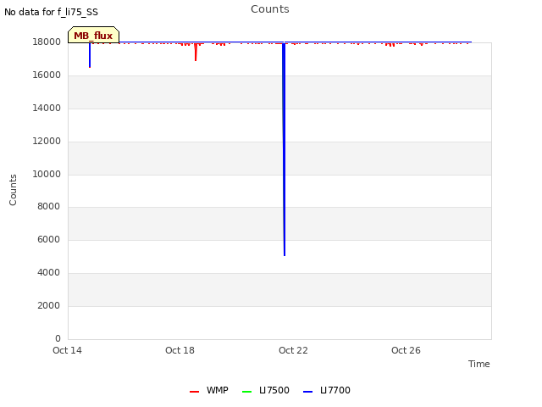The height and width of the screenshot is (407, 542).
Task: Click the 8000 y-axis tick label
Action: pos(49,207)
